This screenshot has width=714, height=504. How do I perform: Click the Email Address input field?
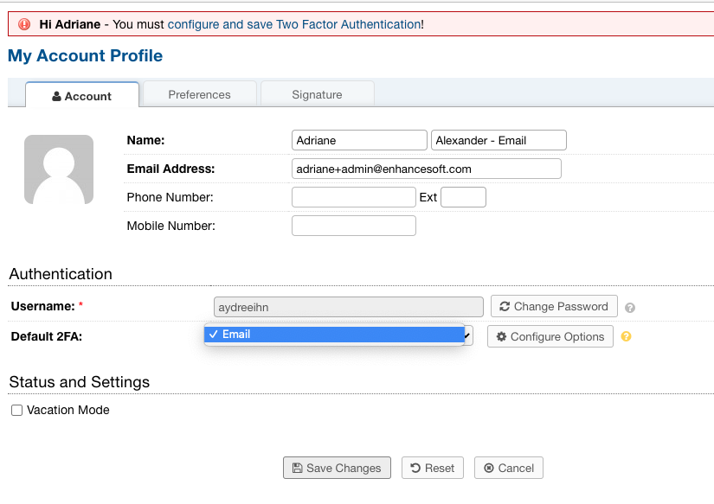[426, 169]
